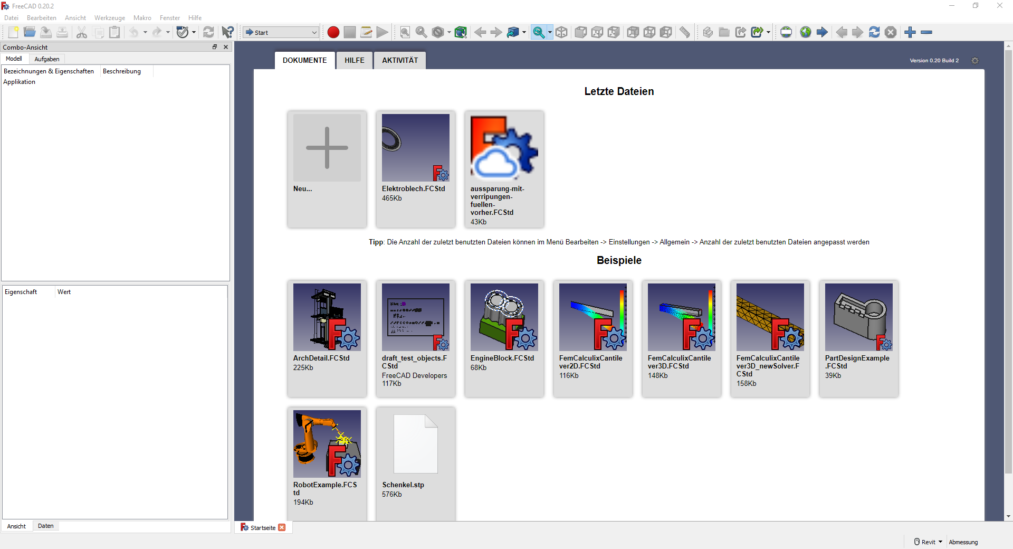Start macro recording with the red record icon

pos(333,32)
